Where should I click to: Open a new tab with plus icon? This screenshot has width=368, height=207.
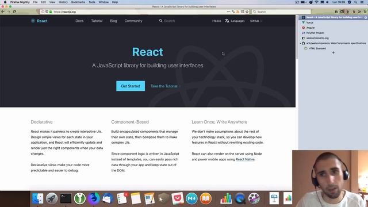(x=333, y=53)
